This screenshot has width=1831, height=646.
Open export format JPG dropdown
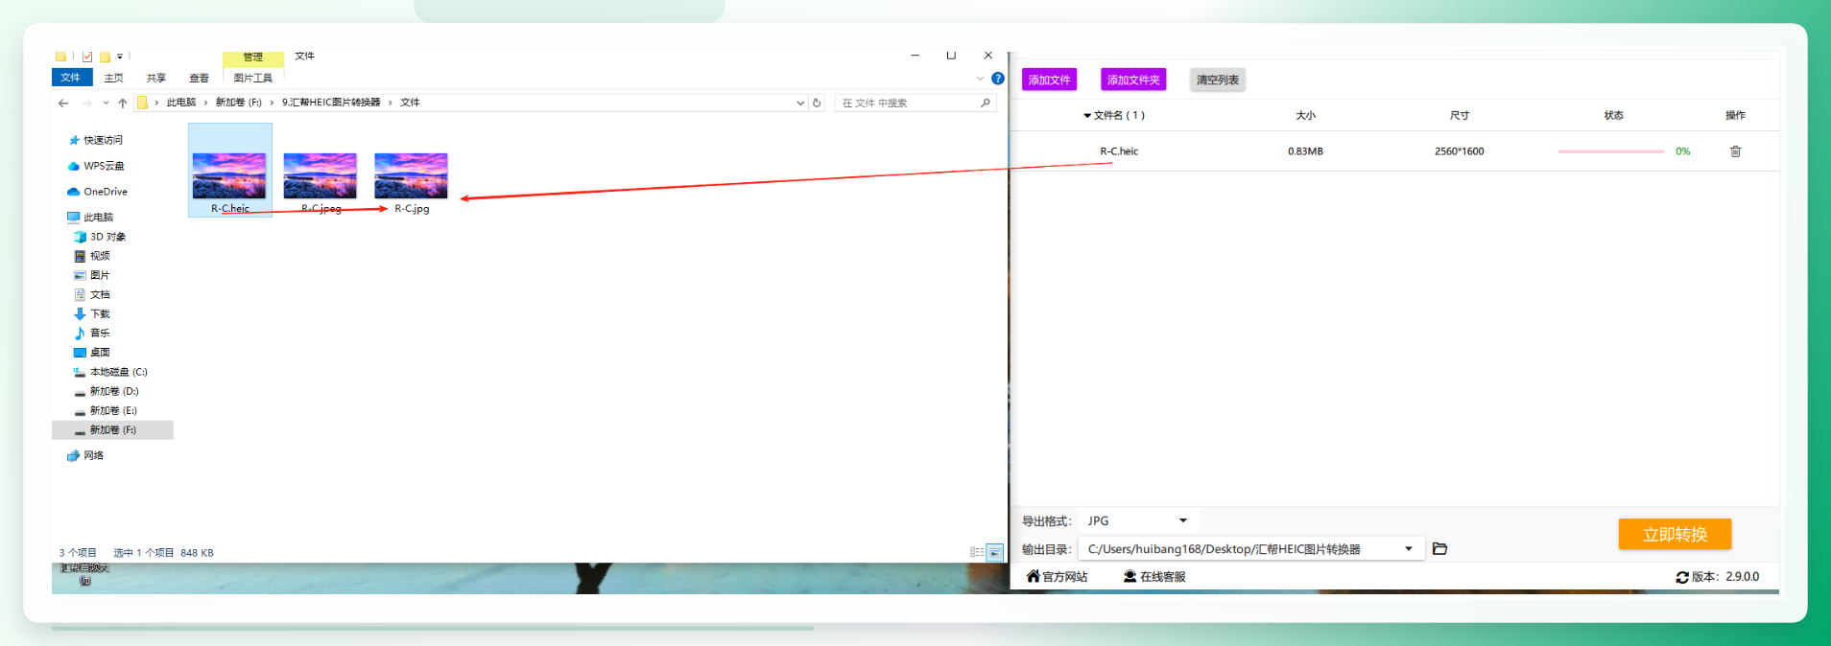tap(1137, 520)
